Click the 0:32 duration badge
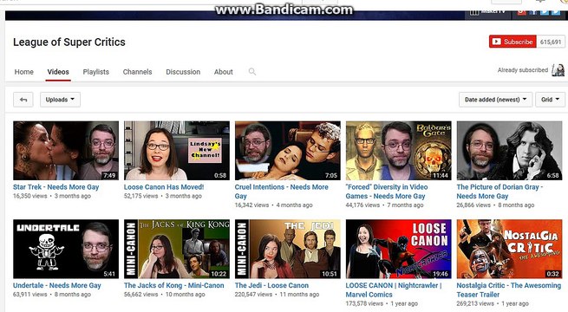 (x=552, y=274)
